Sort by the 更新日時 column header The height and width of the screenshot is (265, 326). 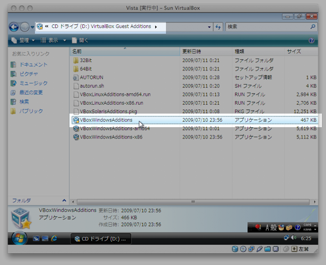pyautogui.click(x=206, y=51)
